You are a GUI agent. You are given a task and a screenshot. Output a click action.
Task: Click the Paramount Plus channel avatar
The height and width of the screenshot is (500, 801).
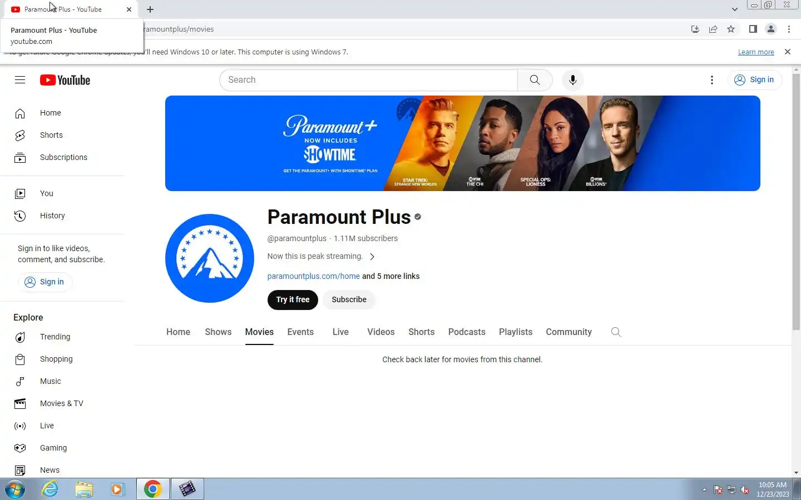[x=210, y=258]
